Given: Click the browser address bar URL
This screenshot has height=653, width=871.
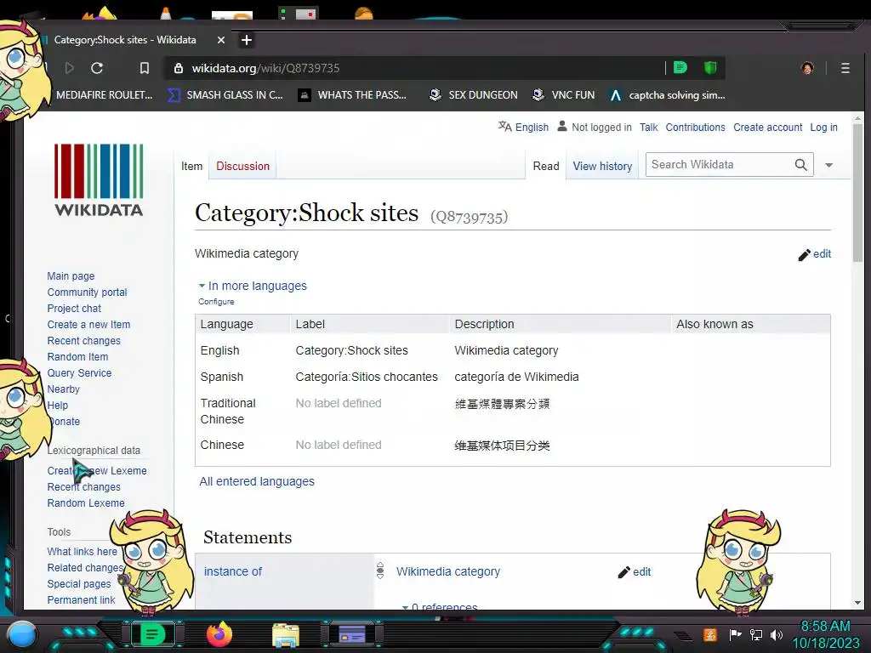Looking at the screenshot, I should click(265, 68).
